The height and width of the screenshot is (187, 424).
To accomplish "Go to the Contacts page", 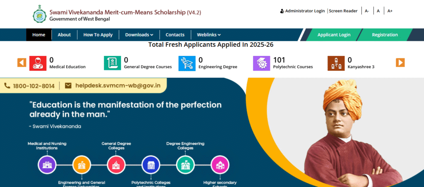I will point(175,35).
